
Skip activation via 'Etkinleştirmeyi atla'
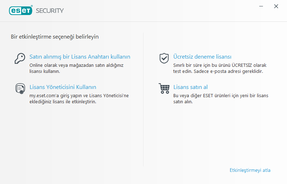(250, 170)
